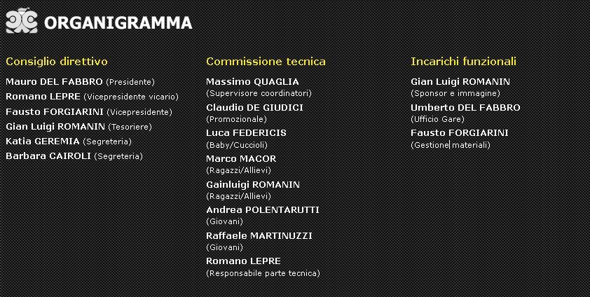Click the logo icon beside ORGANIGRAMMA
This screenshot has width=590, height=297.
21,22
